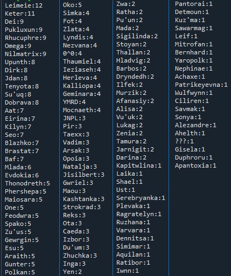Click the Leimeie:12 entry
The width and height of the screenshot is (231, 276).
pos(24,5)
